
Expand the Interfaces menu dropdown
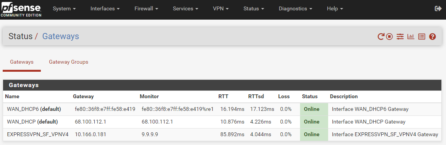(105, 9)
